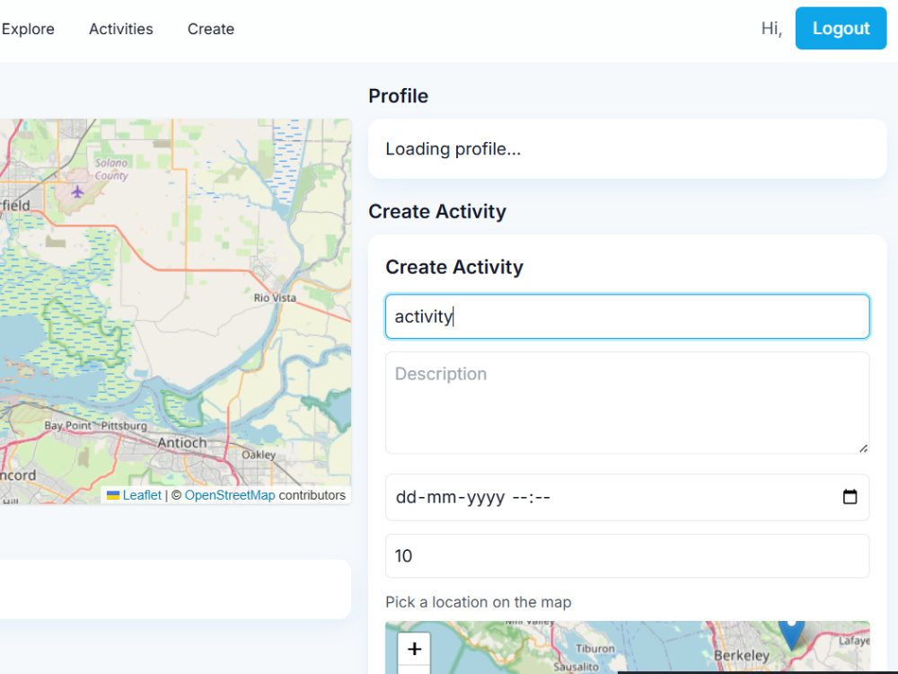This screenshot has width=898, height=674.
Task: Click Tiburon on the location picker map
Action: tap(595, 649)
